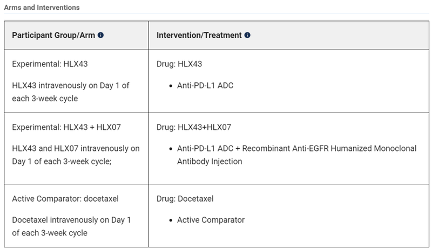Click bullet dot under Drug: HLX43
The width and height of the screenshot is (432, 249).
point(171,85)
